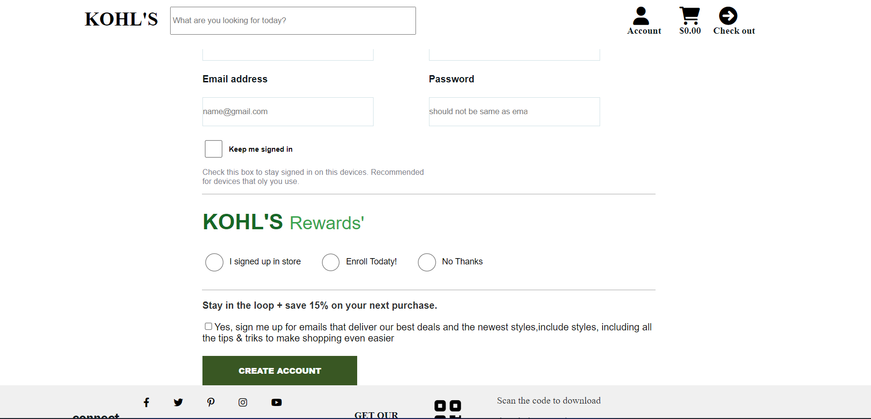Click the Check out arrow icon
This screenshot has width=871, height=419.
coord(728,16)
